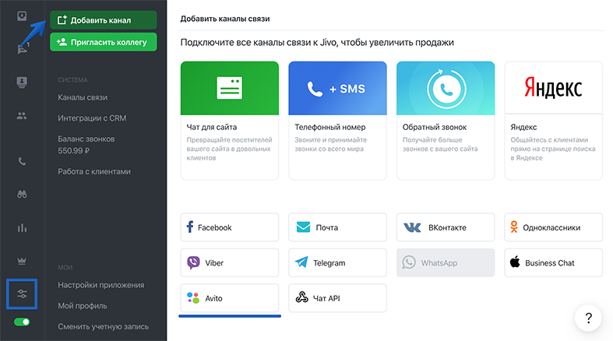Viewport: 613px width, 341px height.
Task: Open the visitor monitor icon
Action: 22,83
